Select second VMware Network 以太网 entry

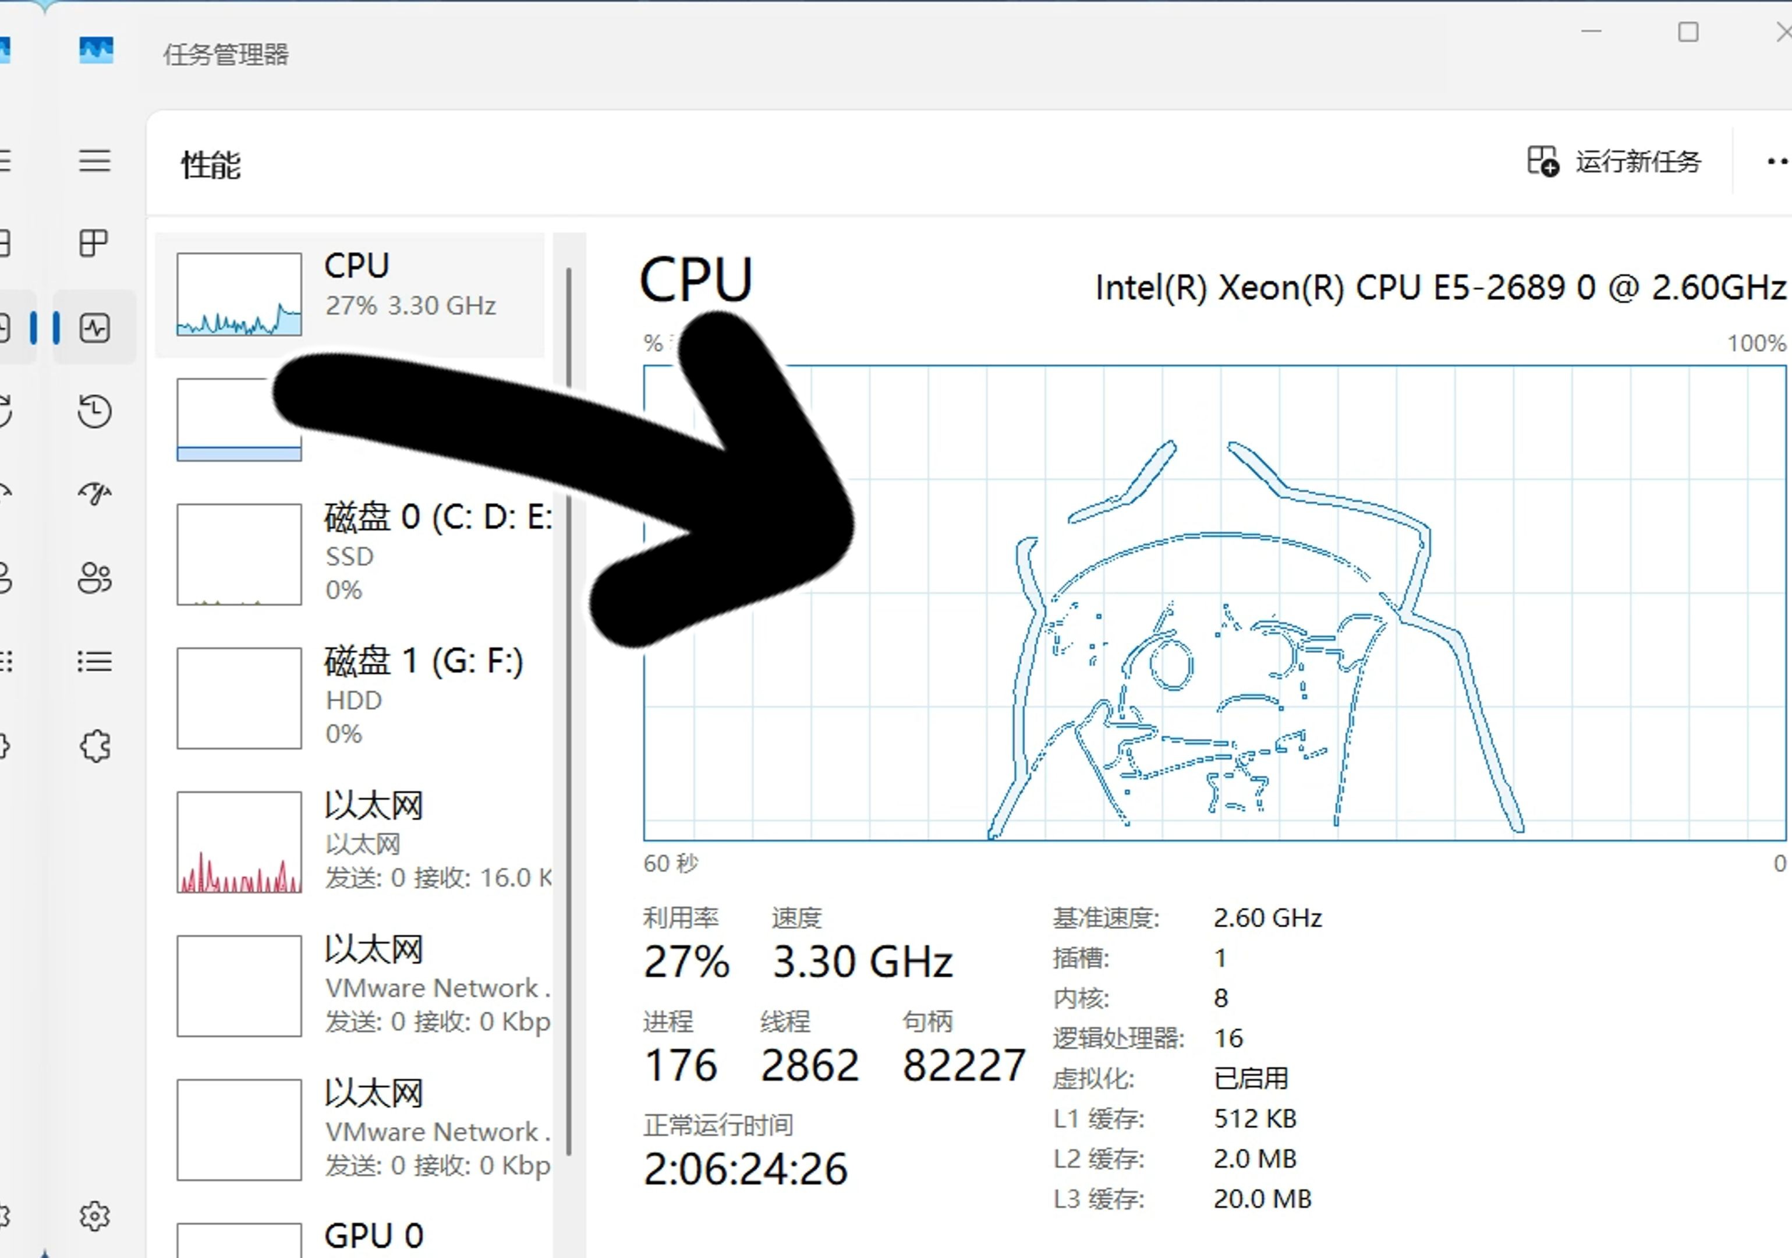(350, 1129)
